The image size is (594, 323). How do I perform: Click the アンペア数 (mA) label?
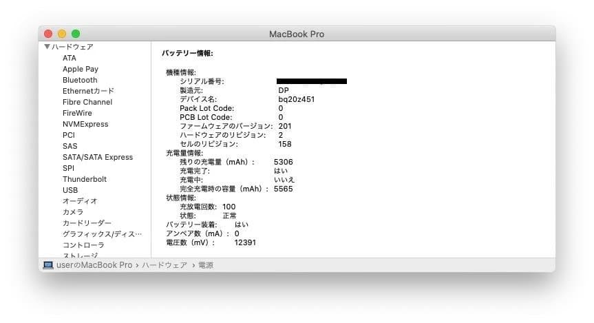click(x=198, y=233)
